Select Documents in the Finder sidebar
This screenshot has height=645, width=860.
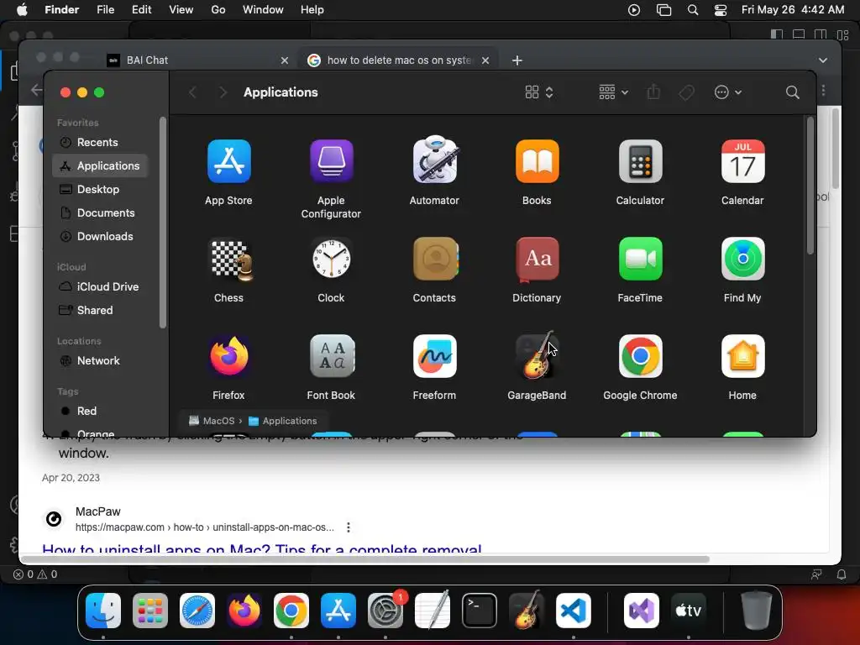100,212
